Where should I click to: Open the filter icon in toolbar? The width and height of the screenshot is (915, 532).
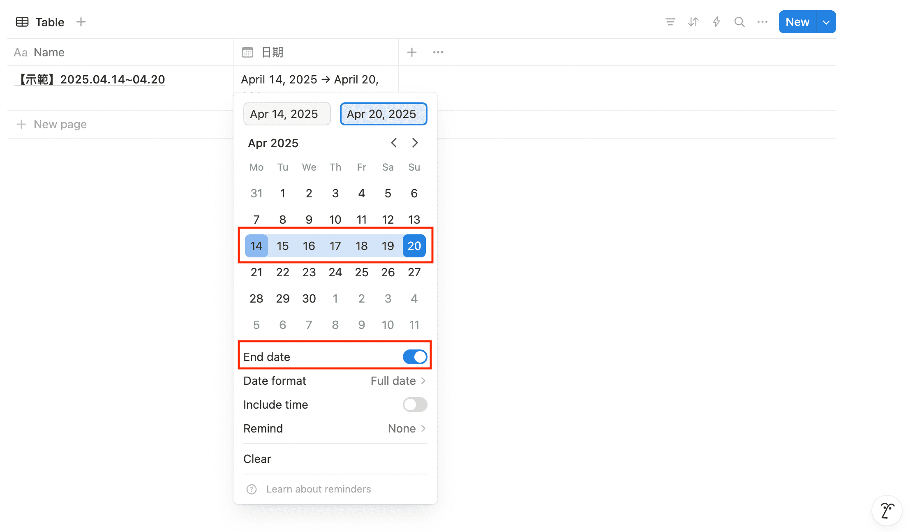click(670, 22)
